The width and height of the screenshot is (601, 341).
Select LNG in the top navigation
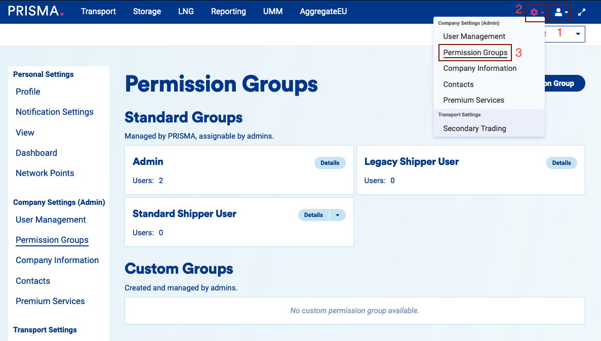pyautogui.click(x=186, y=11)
